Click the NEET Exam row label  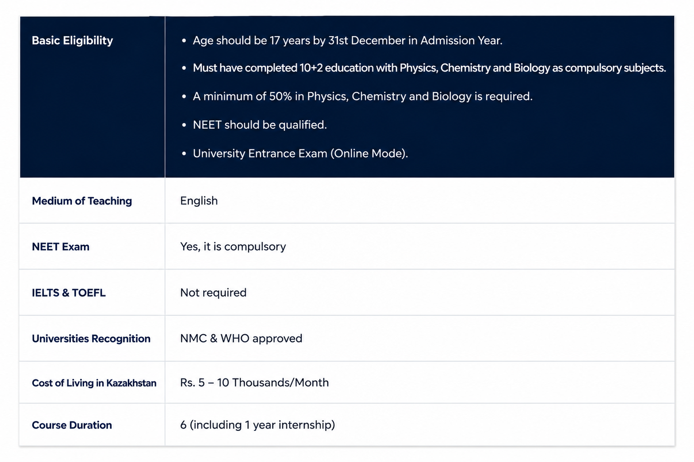click(61, 247)
